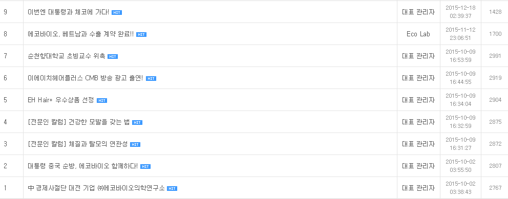Open '대통령 중국 순방, 에코바이오 함께하다!' post

pos(83,166)
